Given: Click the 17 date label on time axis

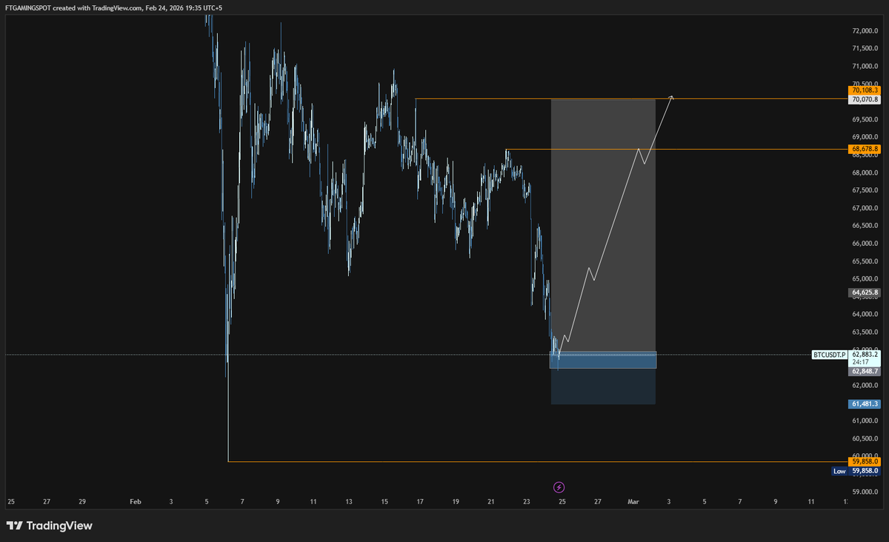Looking at the screenshot, I should 420,502.
